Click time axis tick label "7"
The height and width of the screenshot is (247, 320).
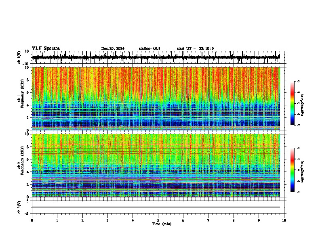[208, 220]
